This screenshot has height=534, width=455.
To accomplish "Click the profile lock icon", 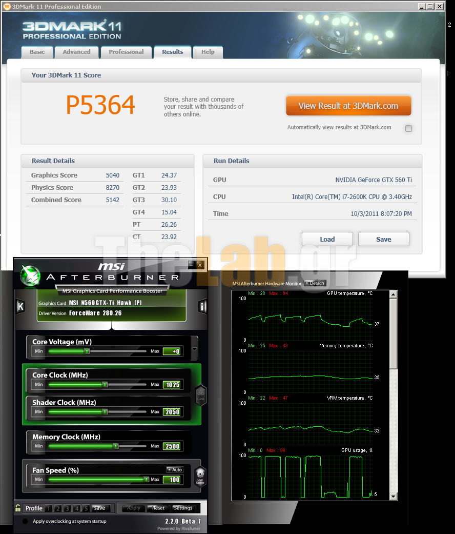I will 18,508.
